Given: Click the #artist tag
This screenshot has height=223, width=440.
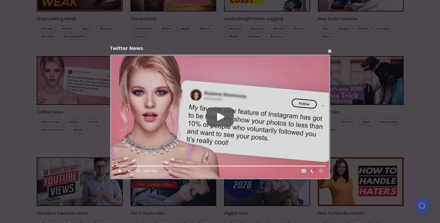Looking at the screenshot, I should [x=363, y=29].
